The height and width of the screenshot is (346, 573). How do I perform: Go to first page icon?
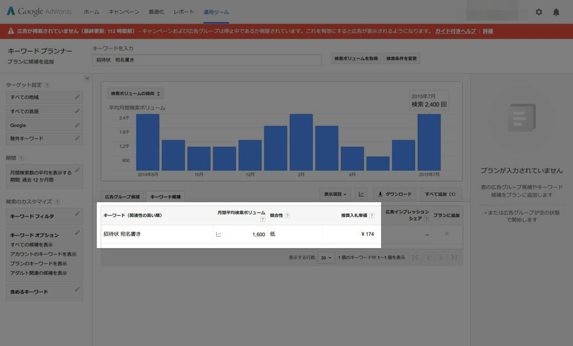(415, 258)
